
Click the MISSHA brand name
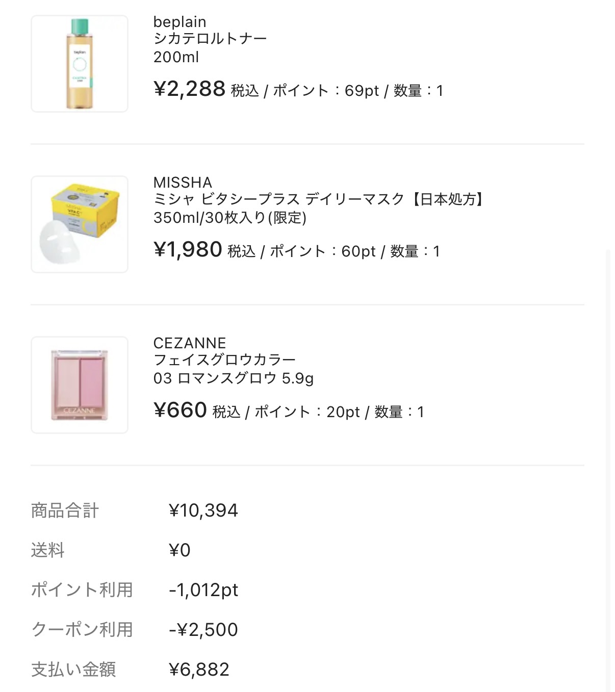point(183,182)
